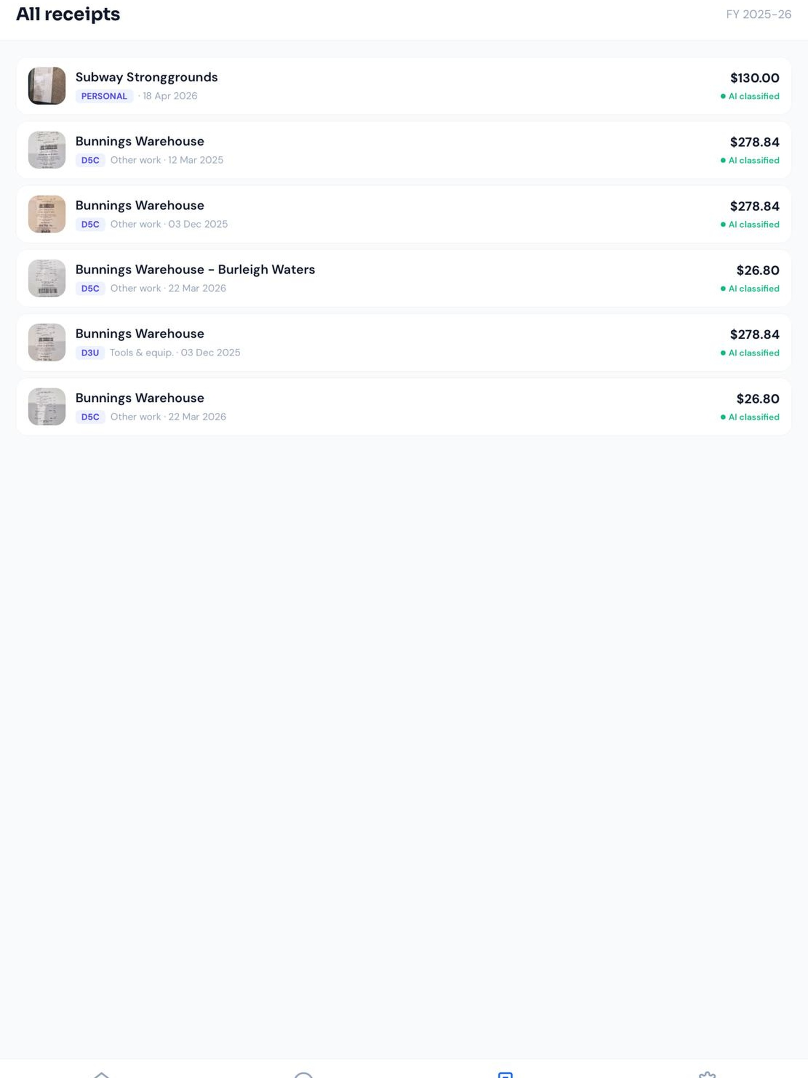Open the Subway Stronggrounds receipt entry
This screenshot has height=1078, width=808.
(404, 86)
